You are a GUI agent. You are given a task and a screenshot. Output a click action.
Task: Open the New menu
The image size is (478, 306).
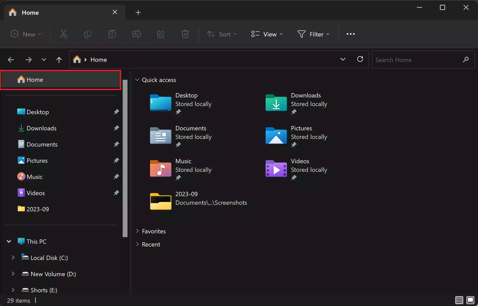[x=26, y=34]
